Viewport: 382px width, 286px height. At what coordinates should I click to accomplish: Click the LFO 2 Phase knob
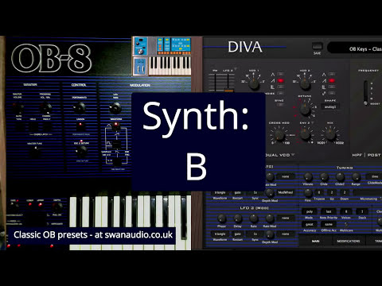tap(221, 218)
